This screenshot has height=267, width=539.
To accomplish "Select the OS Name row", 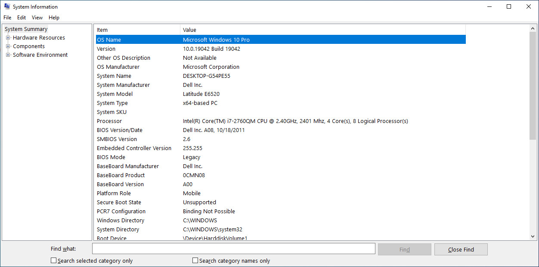I will (281, 40).
